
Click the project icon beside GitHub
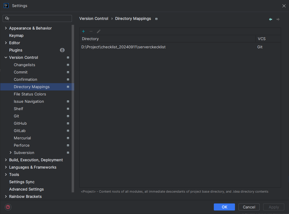click(68, 124)
